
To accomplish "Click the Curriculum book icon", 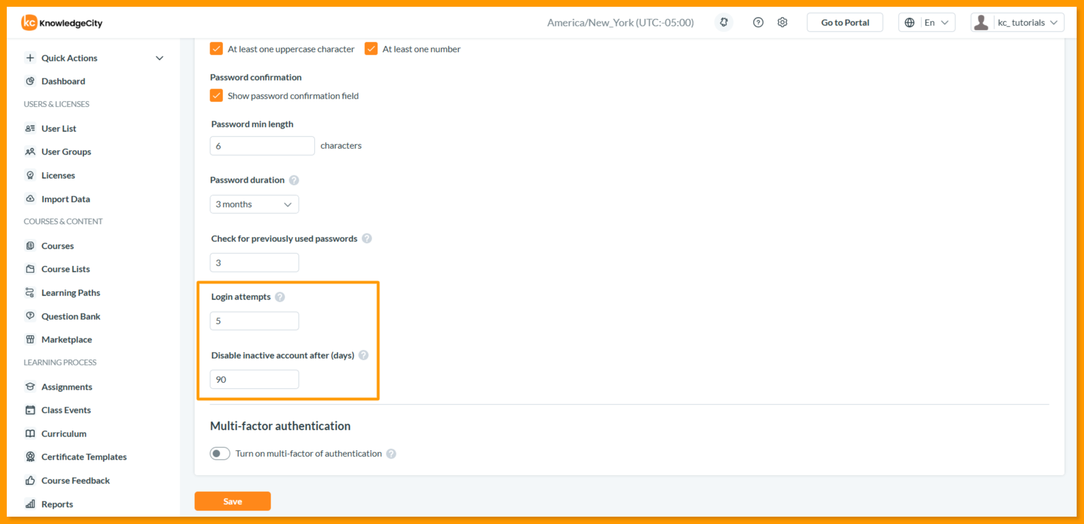I will point(31,433).
